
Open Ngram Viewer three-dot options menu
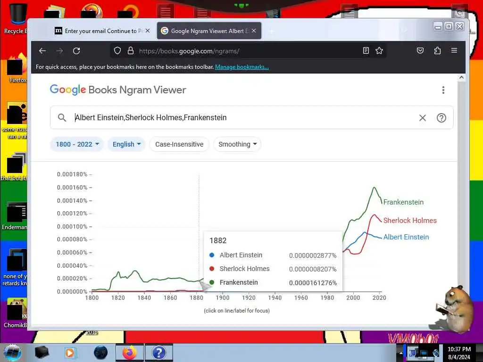point(443,90)
